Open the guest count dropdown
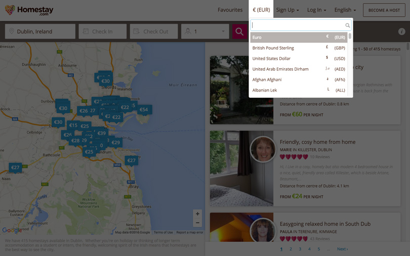 coord(205,31)
